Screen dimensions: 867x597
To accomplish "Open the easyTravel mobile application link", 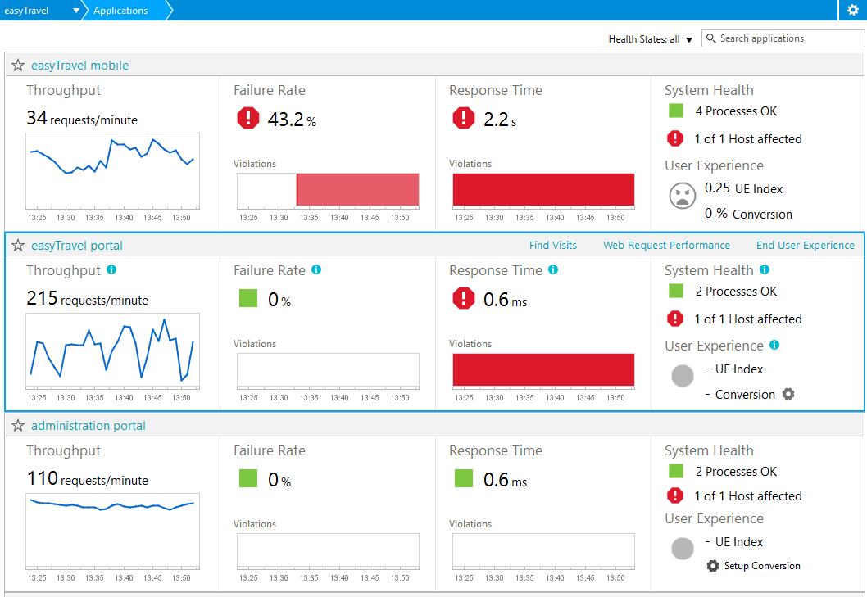I will [x=79, y=66].
